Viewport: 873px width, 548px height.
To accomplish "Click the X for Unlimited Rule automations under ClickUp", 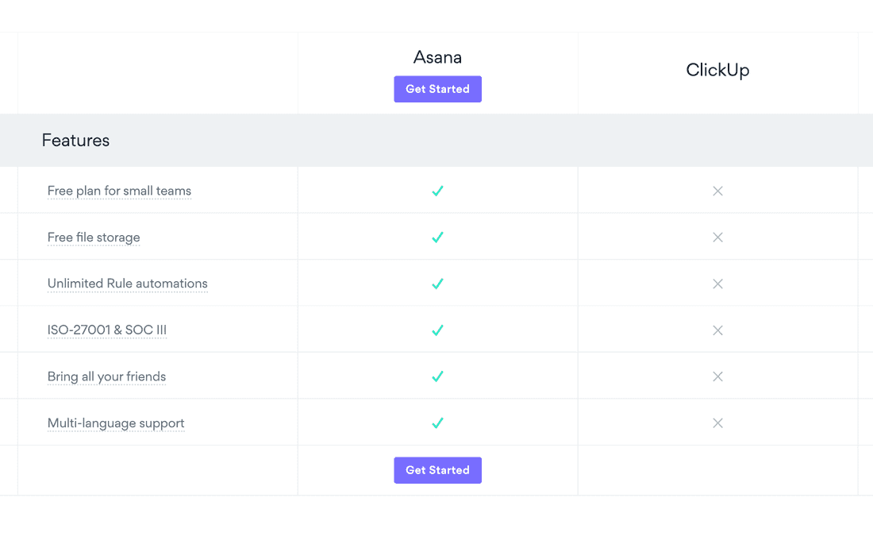I will pyautogui.click(x=717, y=284).
